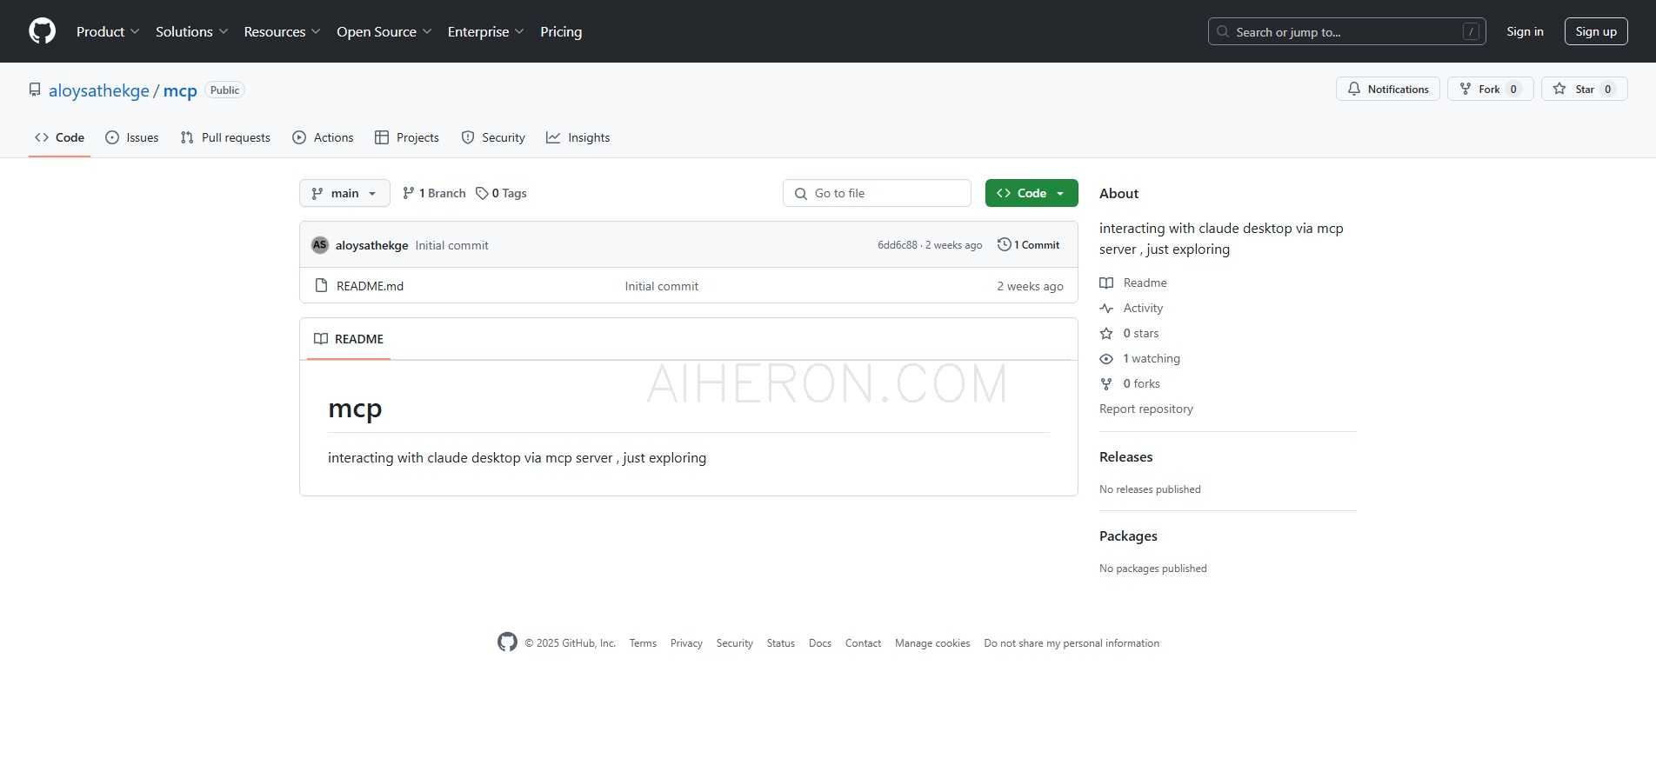Click Do not share my personal information

[x=1072, y=643]
